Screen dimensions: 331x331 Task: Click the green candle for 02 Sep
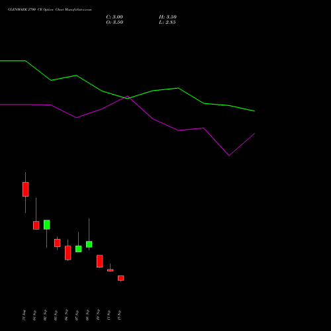[x=47, y=224]
